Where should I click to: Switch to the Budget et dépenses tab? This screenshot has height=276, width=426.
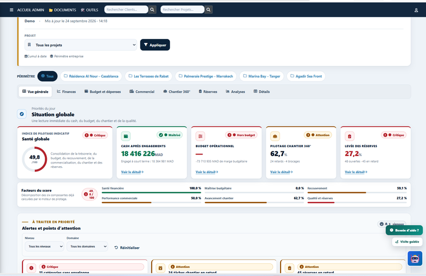click(x=102, y=92)
